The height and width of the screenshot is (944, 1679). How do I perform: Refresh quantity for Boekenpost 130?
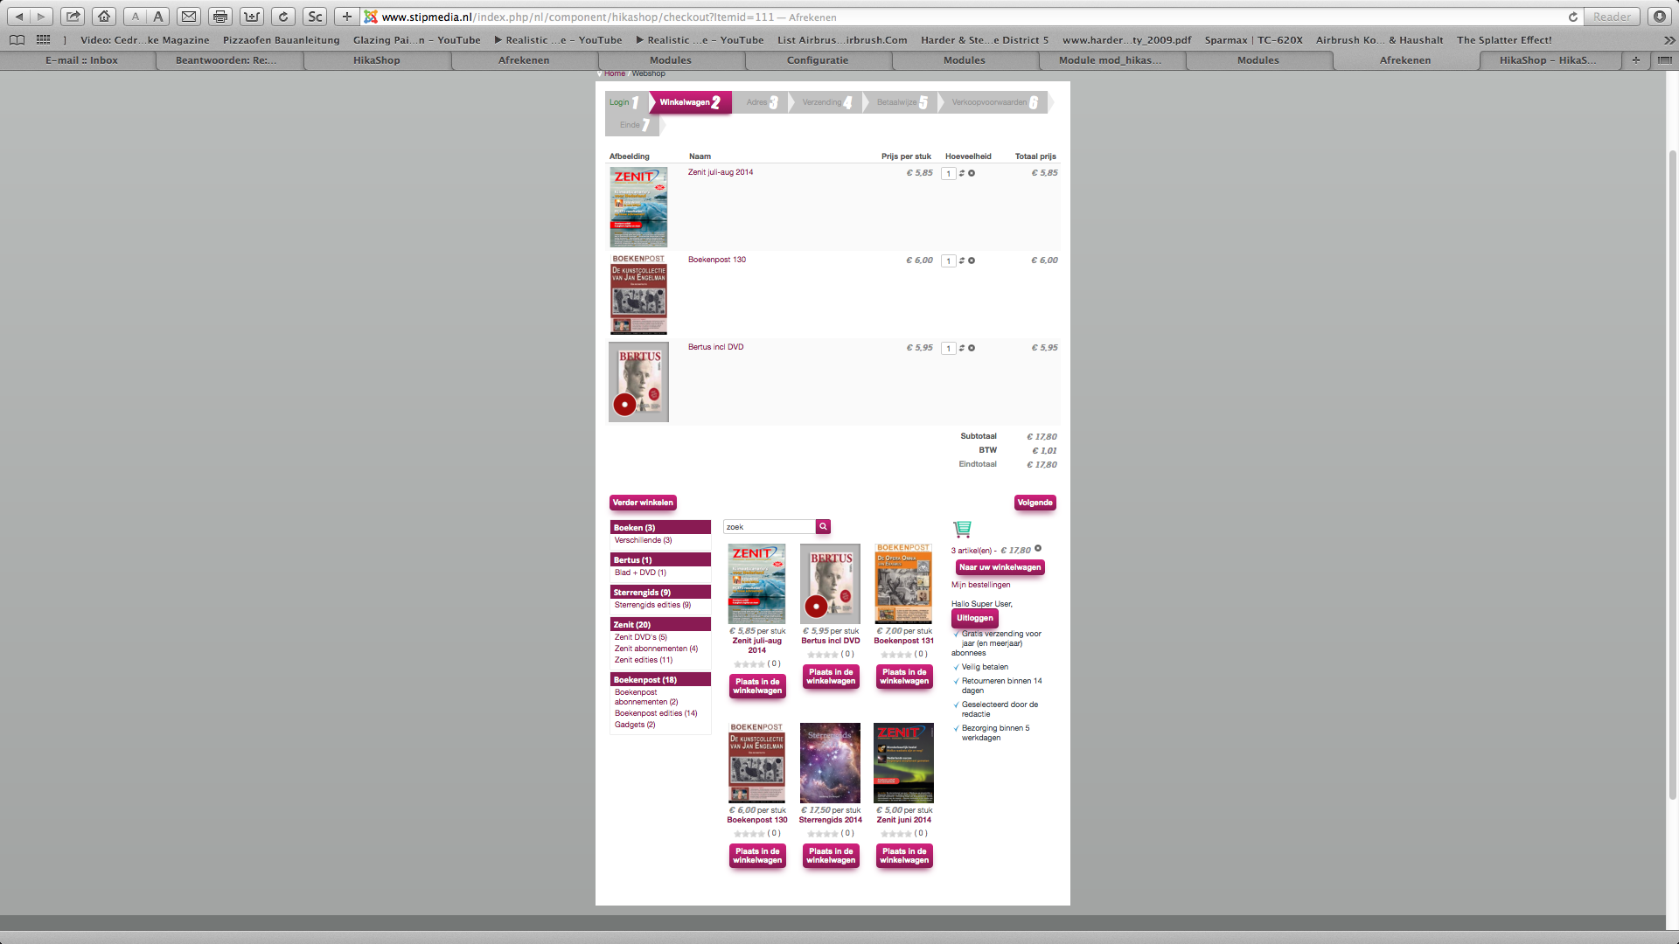[961, 260]
